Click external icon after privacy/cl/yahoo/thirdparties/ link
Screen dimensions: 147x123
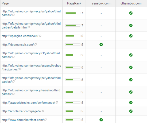(13, 57)
